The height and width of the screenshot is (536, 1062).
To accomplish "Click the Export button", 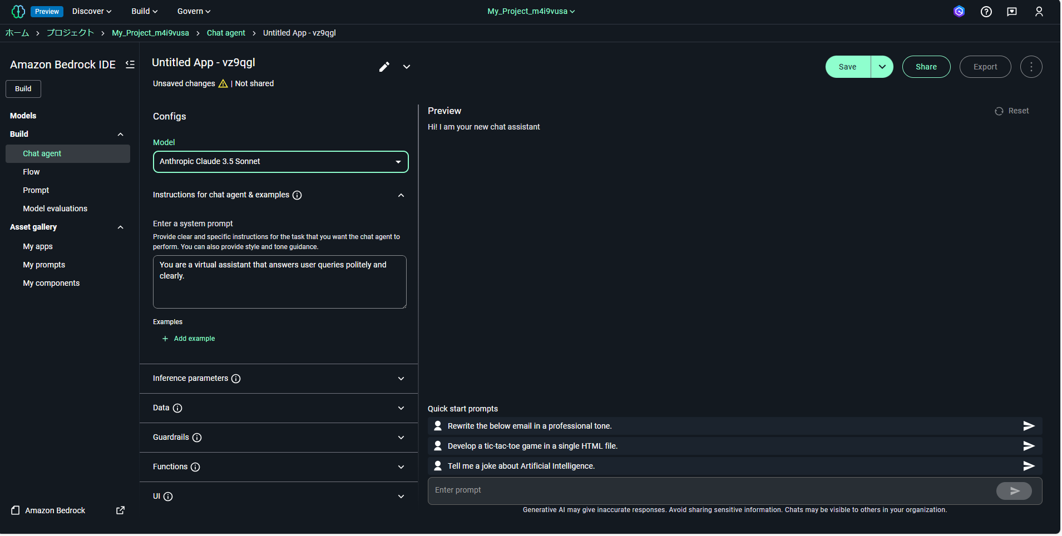I will pos(985,67).
